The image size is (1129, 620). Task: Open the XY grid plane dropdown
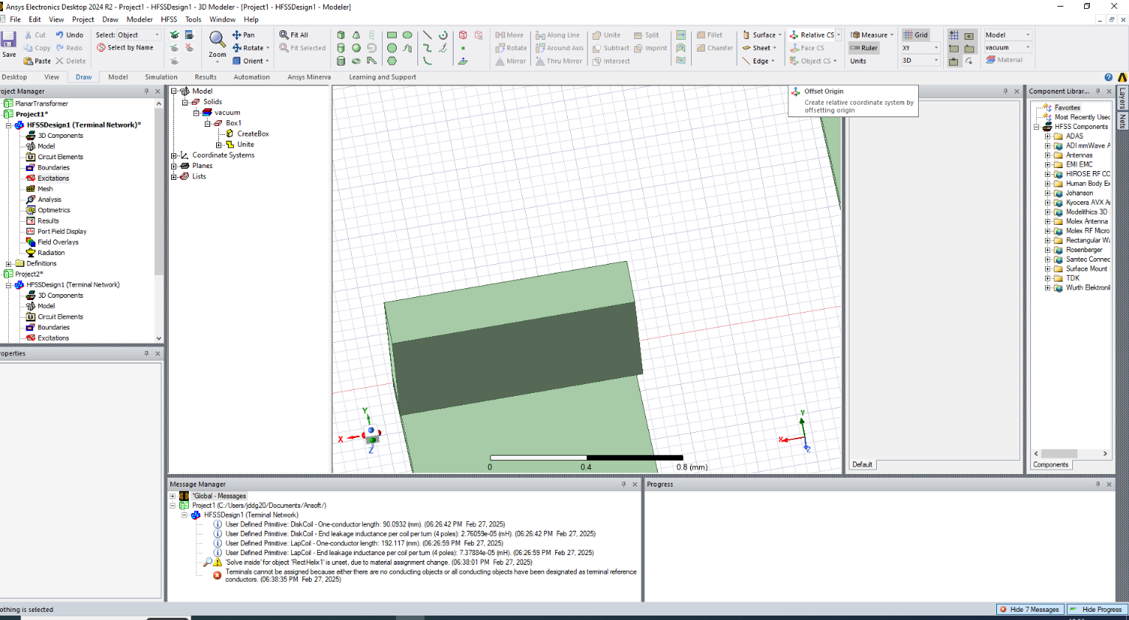click(936, 48)
